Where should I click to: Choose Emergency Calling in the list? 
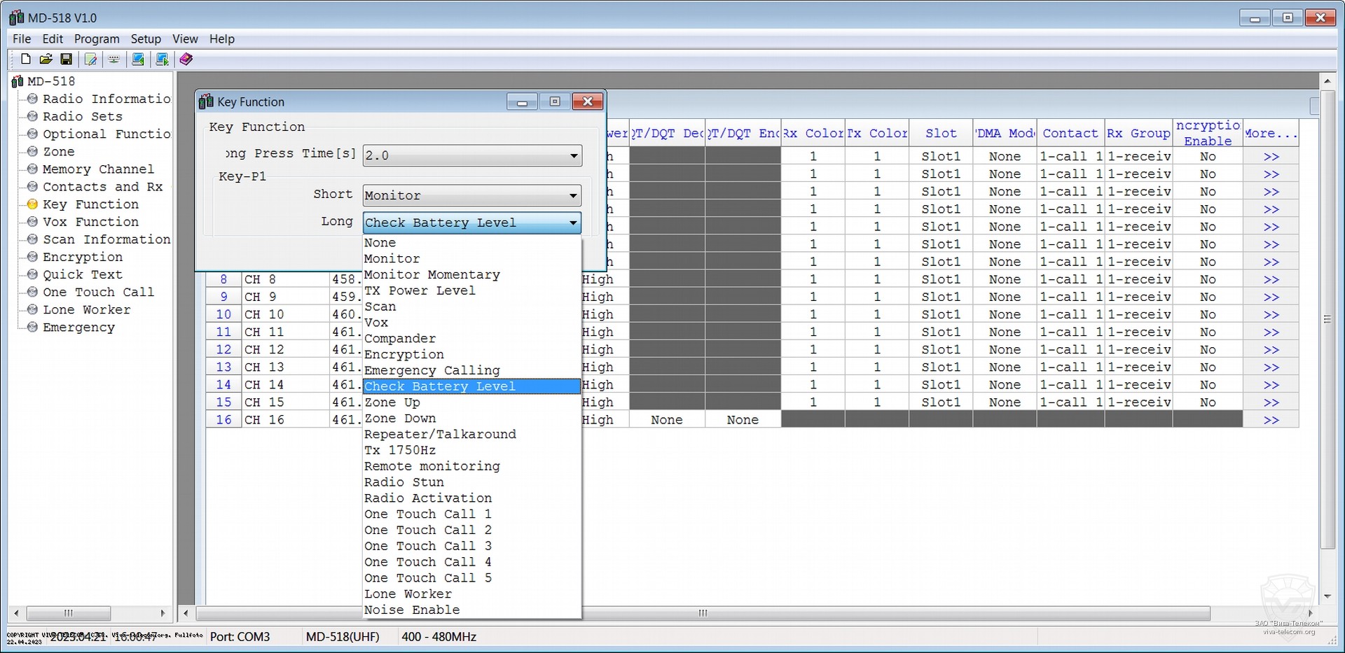[x=432, y=370]
